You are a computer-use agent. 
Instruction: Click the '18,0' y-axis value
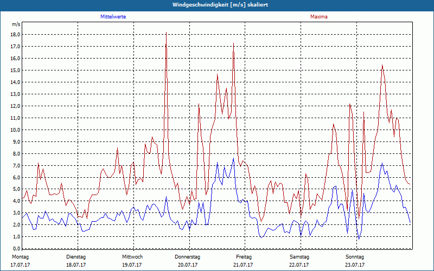[15, 35]
